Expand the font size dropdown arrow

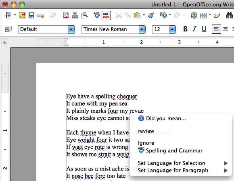(172, 29)
